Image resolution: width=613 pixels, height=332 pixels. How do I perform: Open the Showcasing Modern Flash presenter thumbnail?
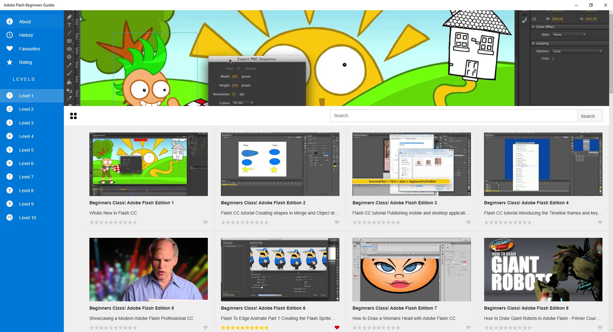pyautogui.click(x=148, y=269)
